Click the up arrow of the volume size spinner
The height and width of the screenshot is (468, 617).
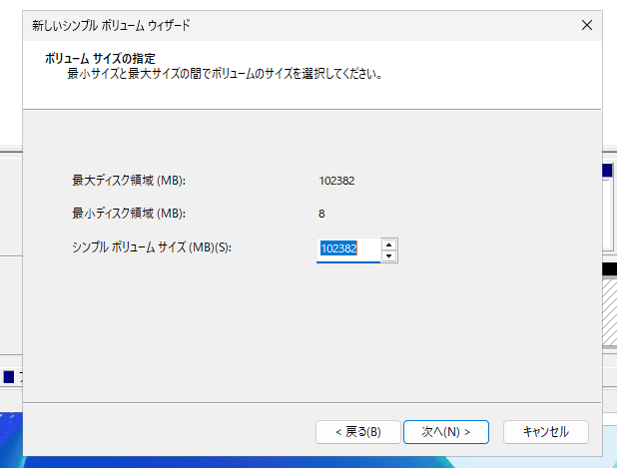tap(389, 242)
